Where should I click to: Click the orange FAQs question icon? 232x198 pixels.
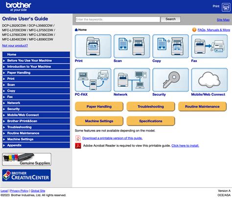(194, 30)
